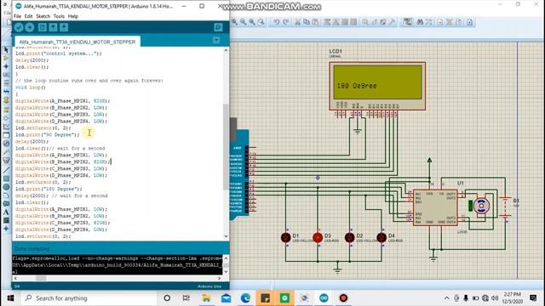Select the Alifa_Humairah_TT3A_KENDALI_MOTOR_STEPPER tab
The height and width of the screenshot is (306, 545).
[x=77, y=42]
